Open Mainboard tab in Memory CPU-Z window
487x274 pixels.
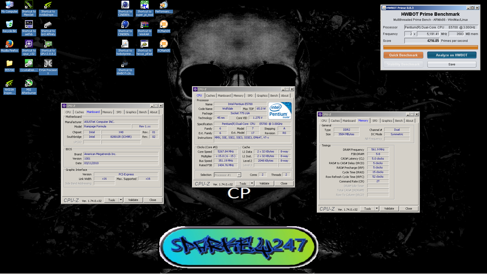coord(349,121)
